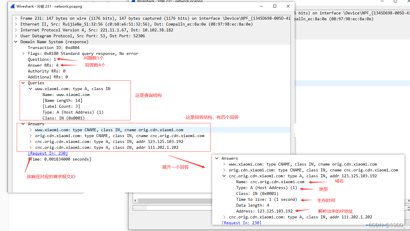Collapse the Queries section
This screenshot has width=410, height=231.
point(23,83)
